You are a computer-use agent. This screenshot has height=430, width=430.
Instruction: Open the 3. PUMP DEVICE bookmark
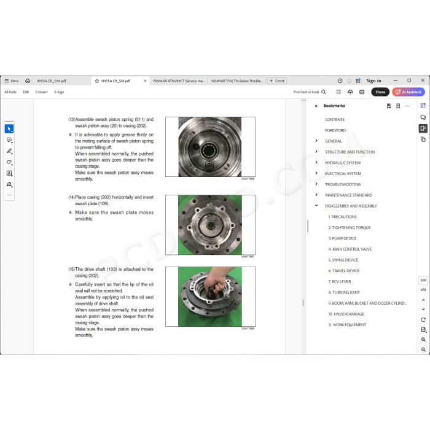pyautogui.click(x=342, y=238)
